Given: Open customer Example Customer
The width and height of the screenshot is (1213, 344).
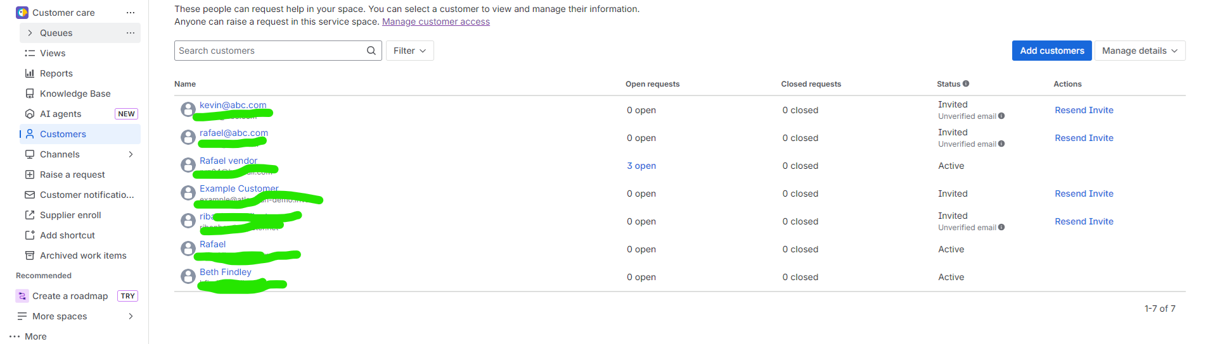Looking at the screenshot, I should point(239,188).
